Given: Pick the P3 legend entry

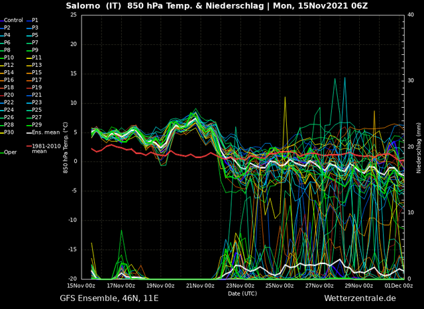Looking at the screenshot, I should pos(32,28).
